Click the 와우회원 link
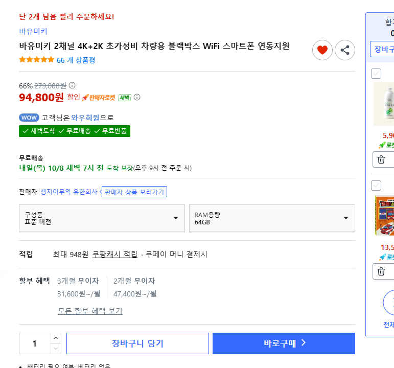394x368 pixels. tap(85, 118)
